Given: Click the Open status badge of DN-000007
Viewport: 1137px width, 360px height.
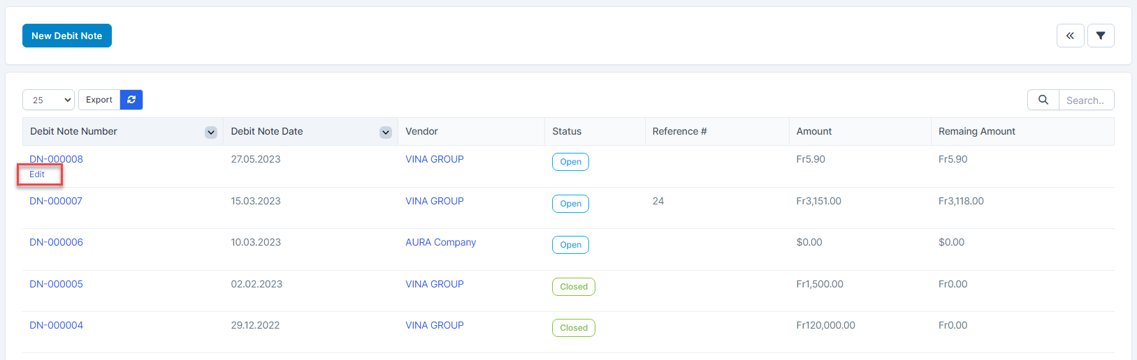Looking at the screenshot, I should point(570,204).
